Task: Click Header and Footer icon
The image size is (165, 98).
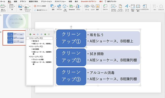Action: 120,6
